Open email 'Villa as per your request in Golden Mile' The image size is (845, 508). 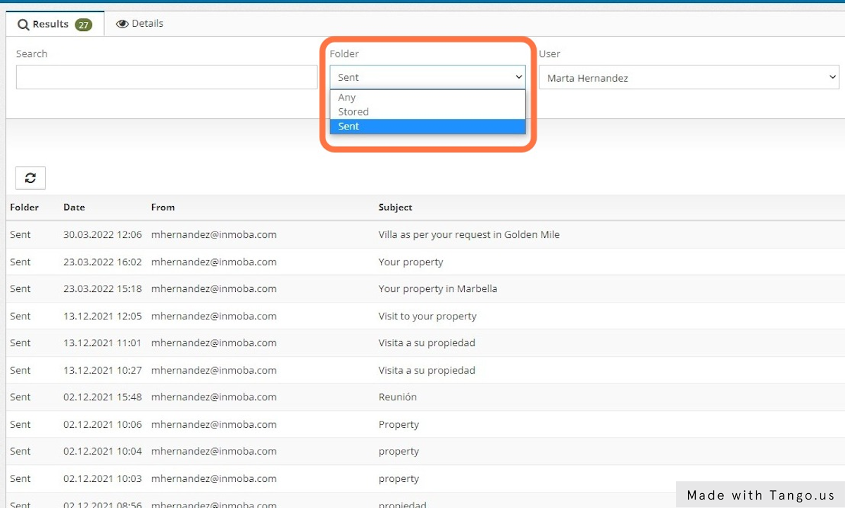click(x=469, y=235)
